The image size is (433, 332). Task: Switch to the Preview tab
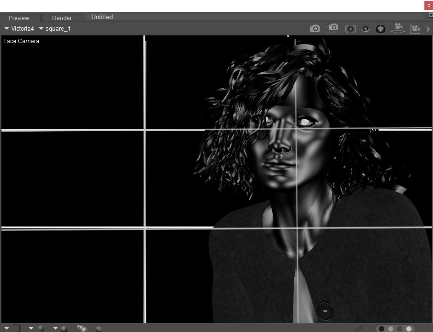pyautogui.click(x=19, y=18)
